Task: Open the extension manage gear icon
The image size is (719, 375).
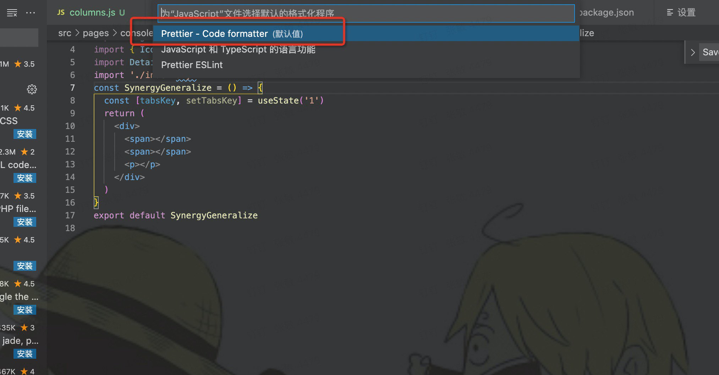Action: click(x=32, y=89)
